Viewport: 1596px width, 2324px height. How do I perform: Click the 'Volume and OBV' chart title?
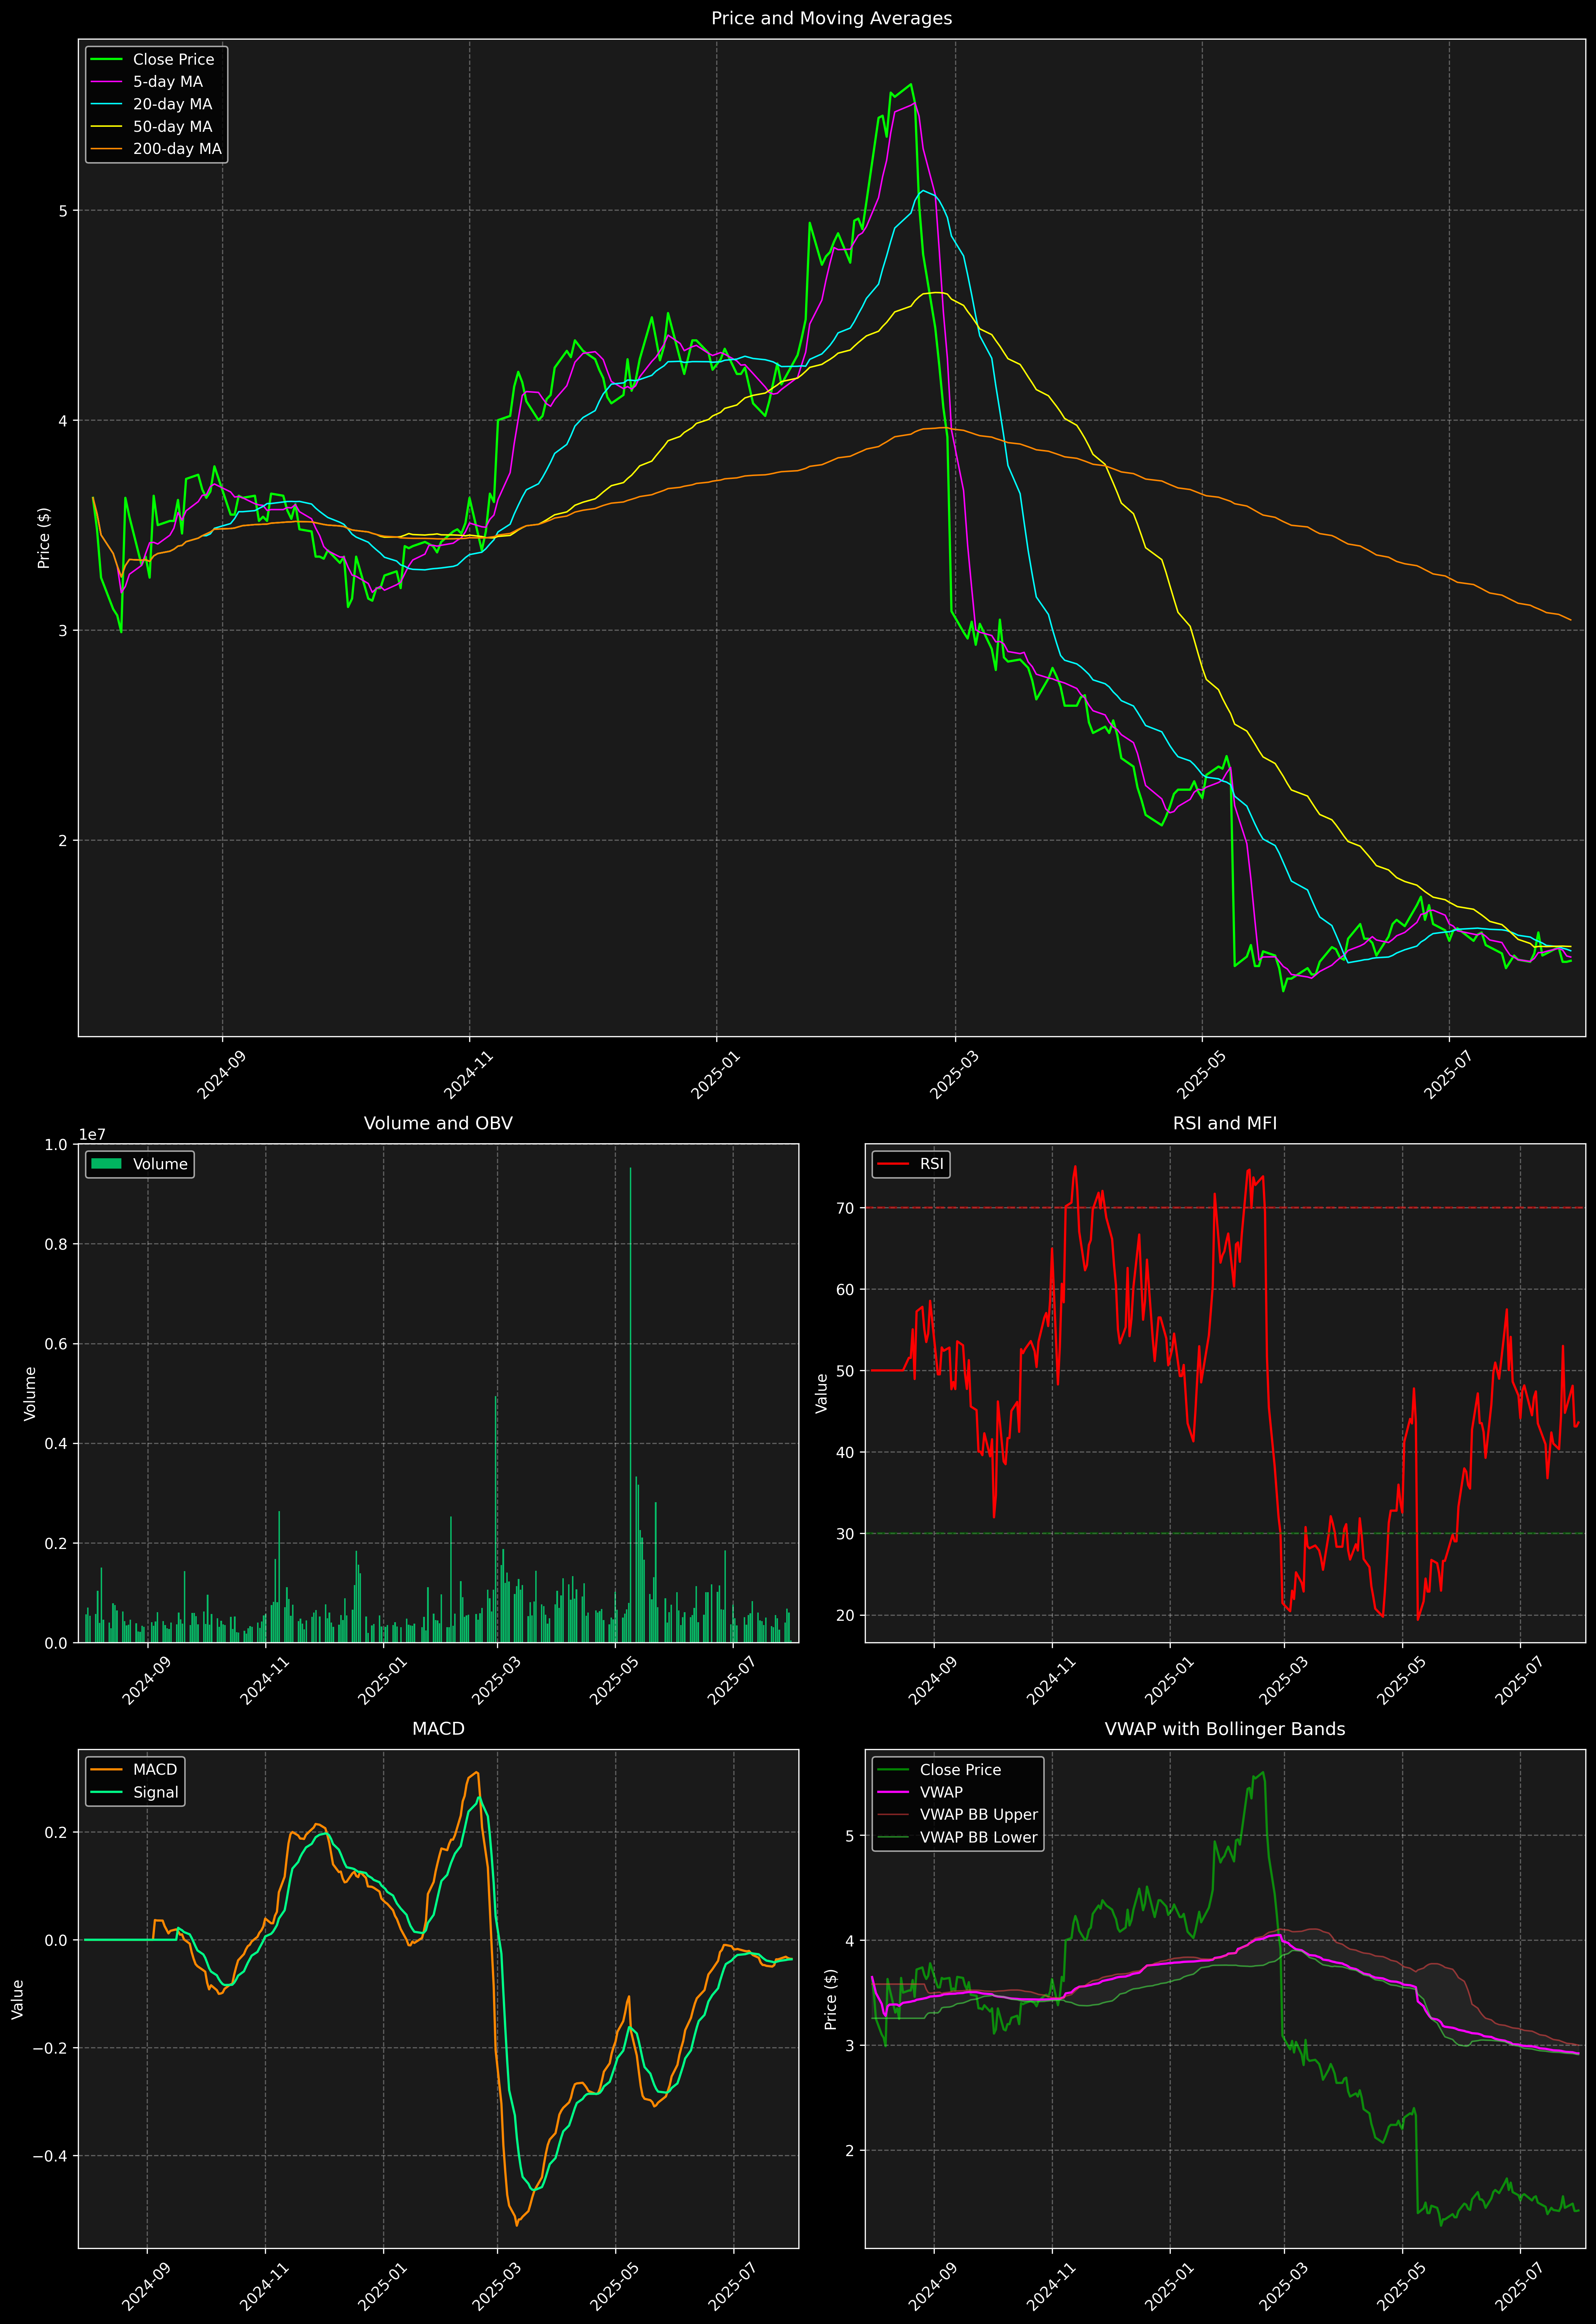click(438, 1123)
